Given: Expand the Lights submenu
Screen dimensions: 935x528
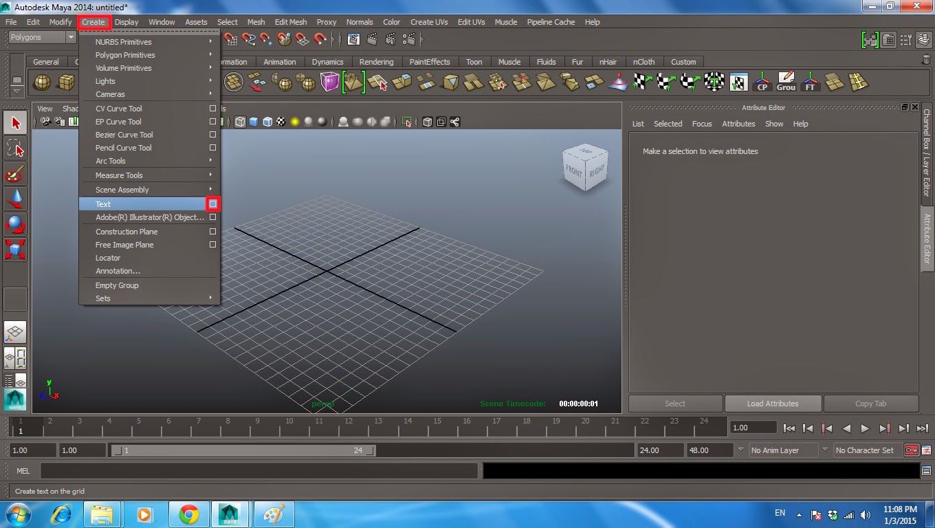Looking at the screenshot, I should coord(149,81).
